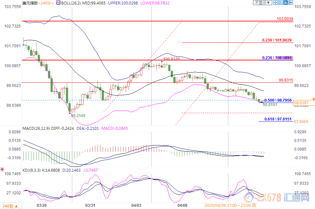Click the orange 98.9387 current price tag
The width and height of the screenshot is (315, 209).
301,103
